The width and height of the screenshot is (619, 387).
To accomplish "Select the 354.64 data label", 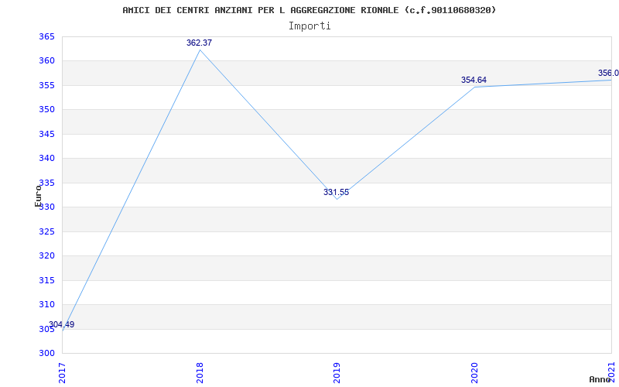I will pos(474,80).
